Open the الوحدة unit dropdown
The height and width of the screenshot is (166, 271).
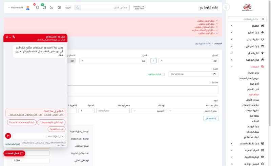148,111
